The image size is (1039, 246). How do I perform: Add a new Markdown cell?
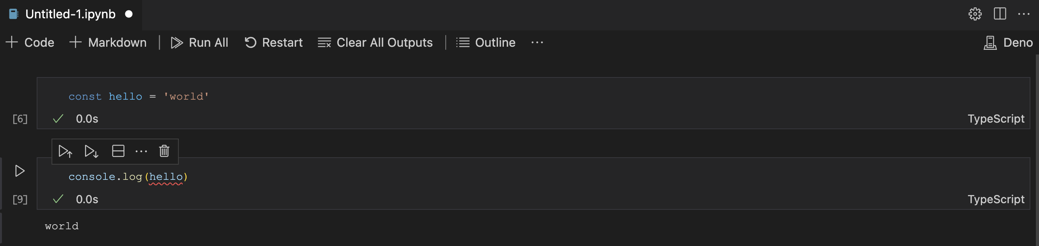108,42
